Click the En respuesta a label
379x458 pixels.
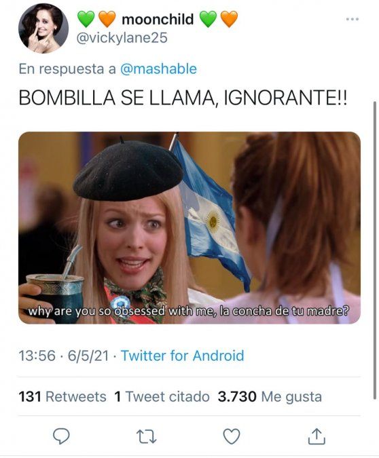(x=67, y=69)
